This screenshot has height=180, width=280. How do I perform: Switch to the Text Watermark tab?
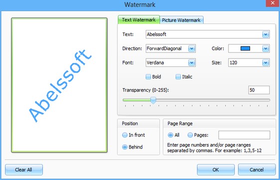139,19
